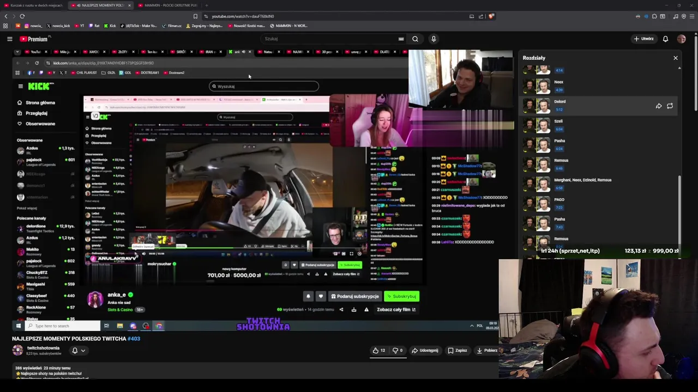Image resolution: width=698 pixels, height=392 pixels.
Task: Toggle loop for the Delord chapter
Action: point(670,106)
